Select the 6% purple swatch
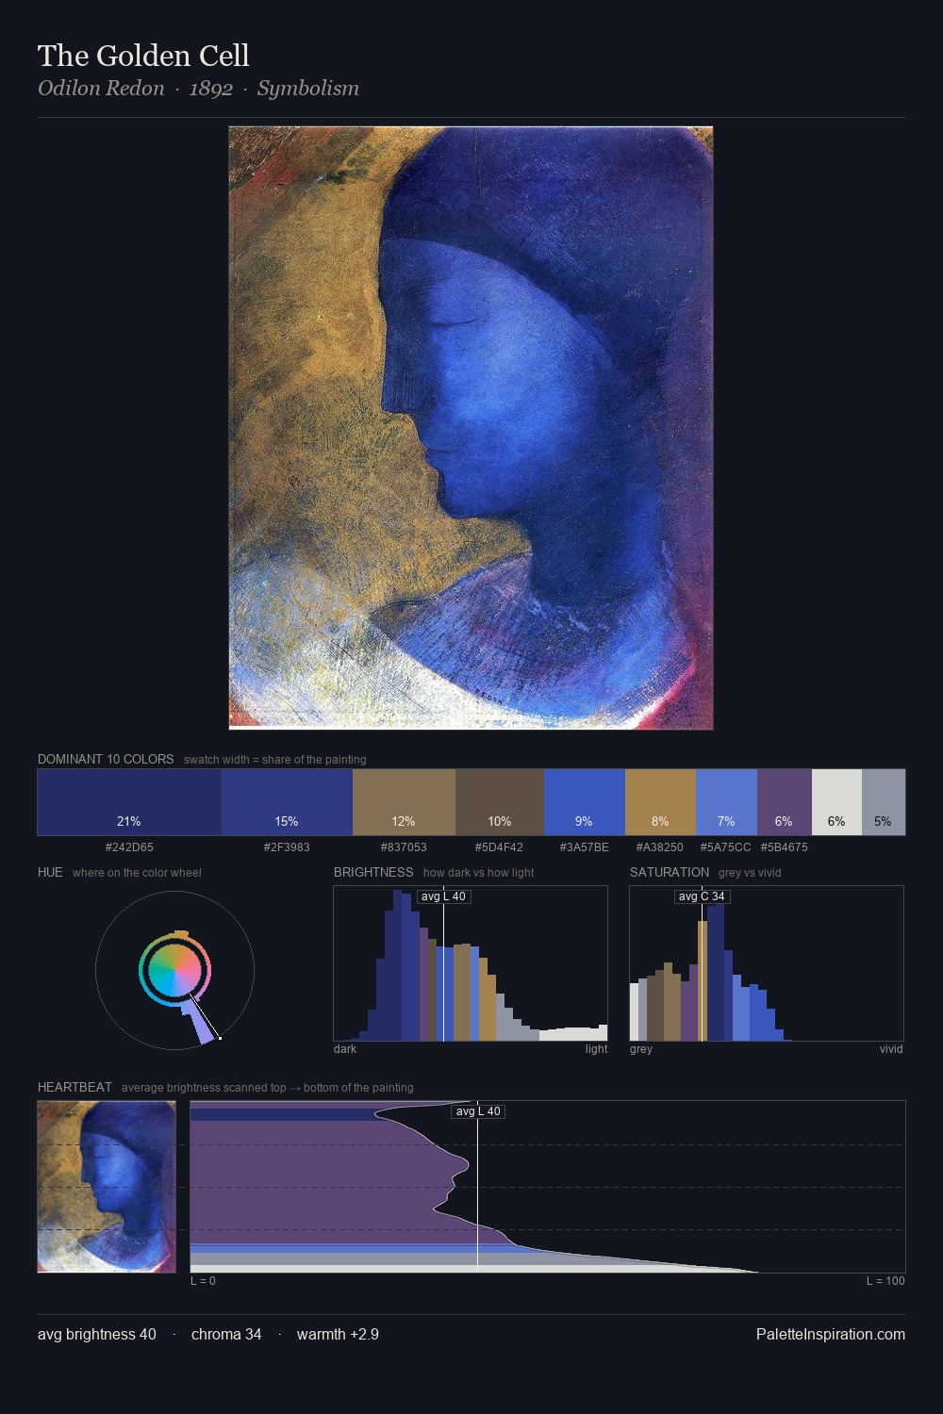 click(785, 802)
